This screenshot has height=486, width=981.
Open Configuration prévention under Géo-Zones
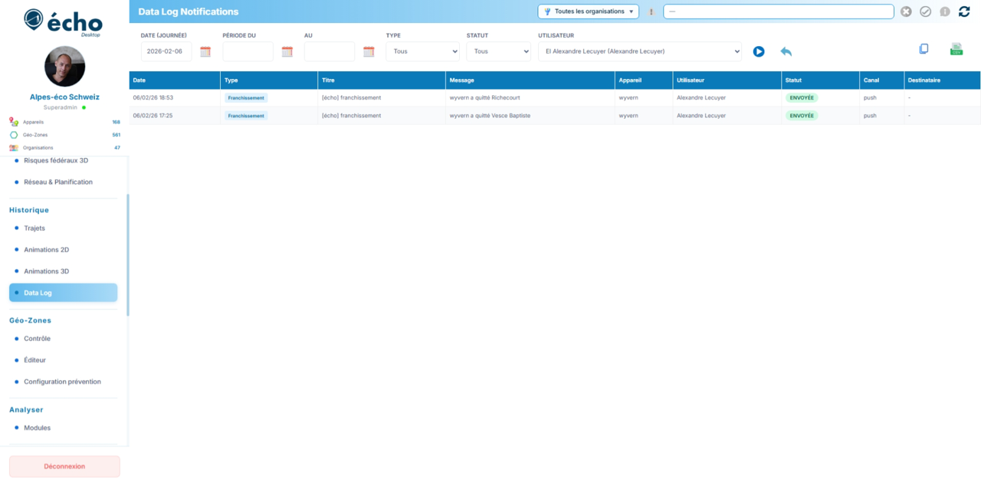(62, 381)
